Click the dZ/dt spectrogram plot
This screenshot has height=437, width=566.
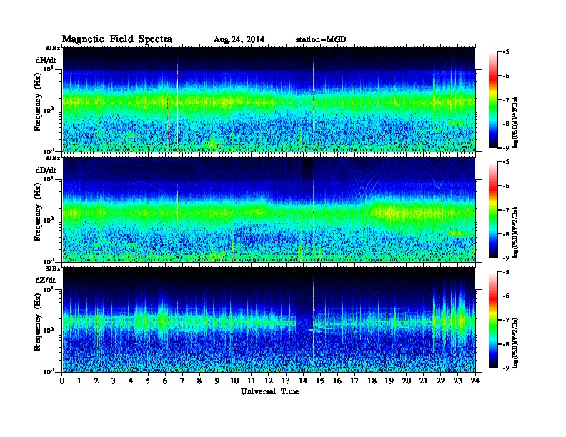point(269,319)
